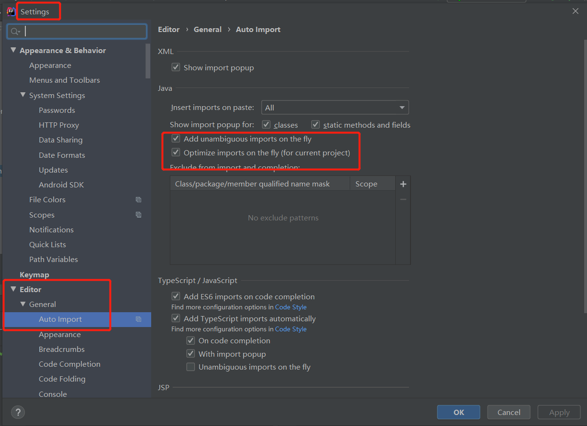
Task: Disable Add unambiguous imports on the fly
Action: tap(176, 139)
